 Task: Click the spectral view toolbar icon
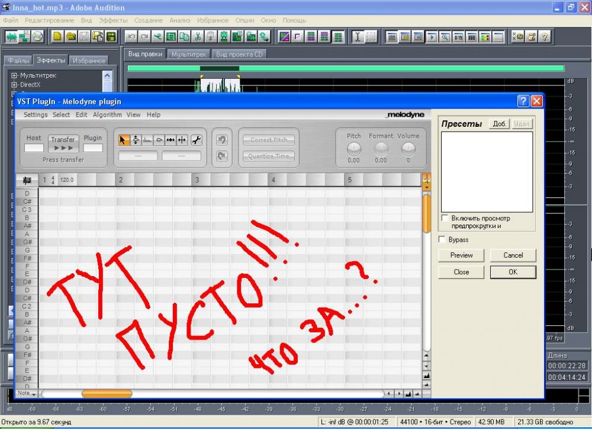click(x=284, y=37)
